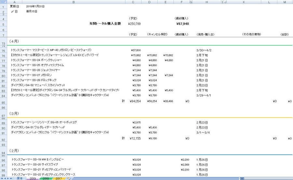293x180 pixels.
Task: Select column L header
Action: click(x=269, y=2)
